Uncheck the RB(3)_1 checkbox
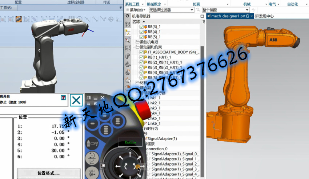 coord(142,26)
